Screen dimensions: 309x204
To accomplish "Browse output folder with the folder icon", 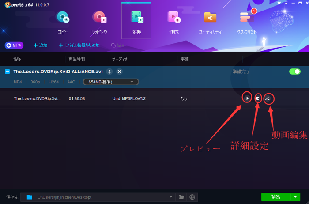I will tap(181, 197).
